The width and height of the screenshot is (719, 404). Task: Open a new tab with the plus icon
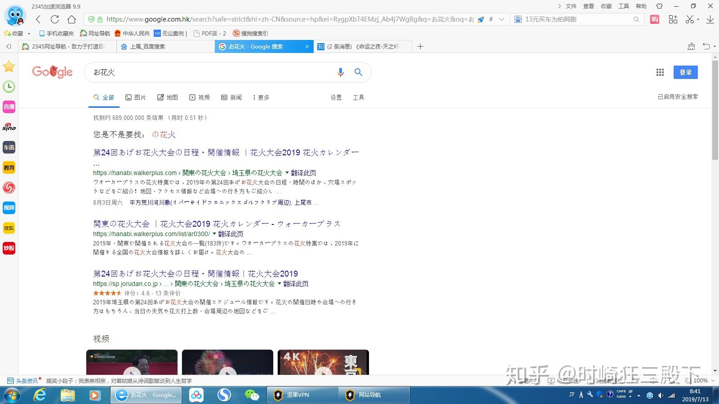tap(420, 46)
